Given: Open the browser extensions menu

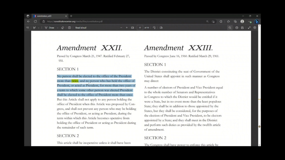Looking at the screenshot, I should [x=221, y=21].
